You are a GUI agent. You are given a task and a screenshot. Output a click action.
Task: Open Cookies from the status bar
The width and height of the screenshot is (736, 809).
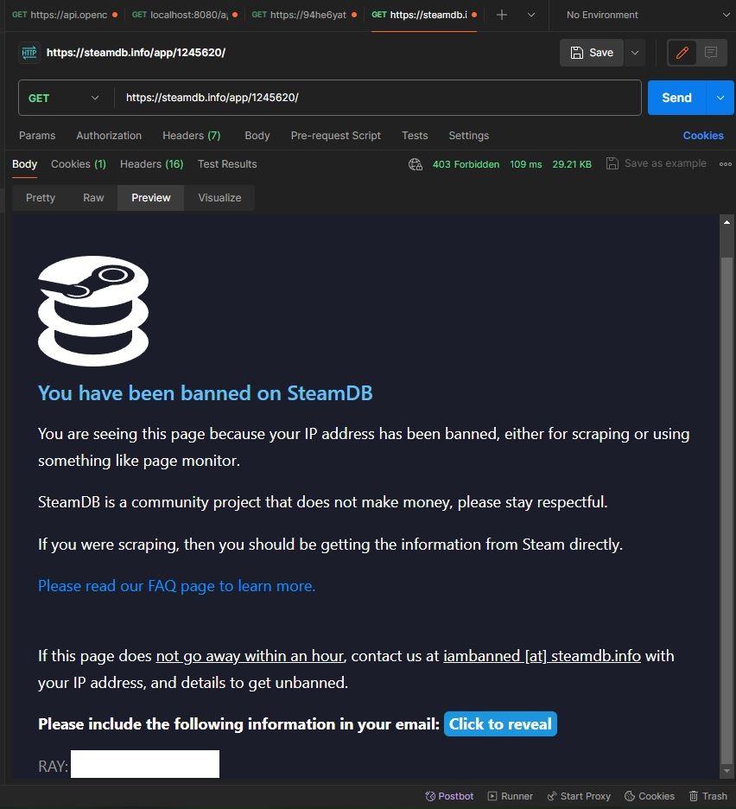coord(650,796)
